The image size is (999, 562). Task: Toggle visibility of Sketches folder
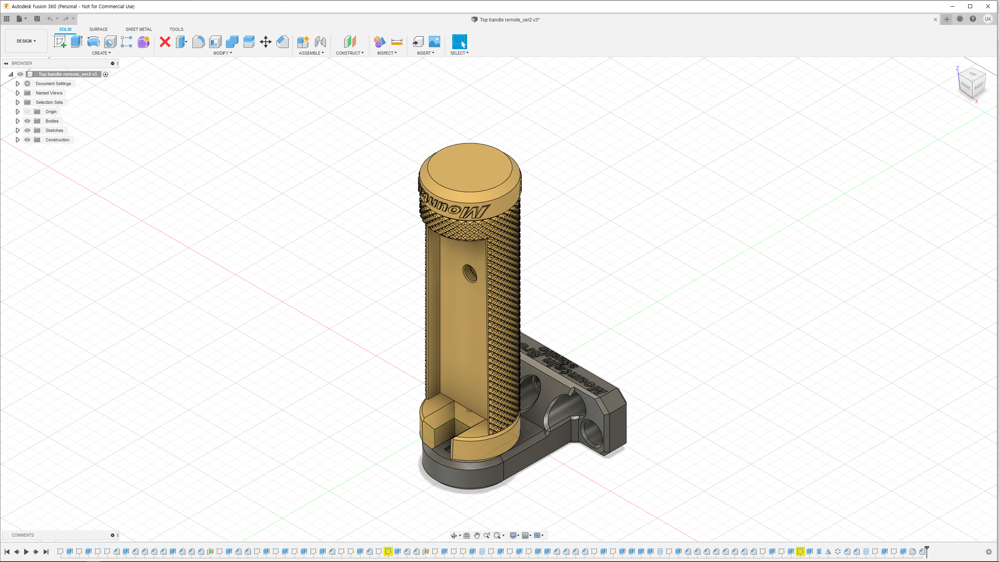tap(27, 130)
